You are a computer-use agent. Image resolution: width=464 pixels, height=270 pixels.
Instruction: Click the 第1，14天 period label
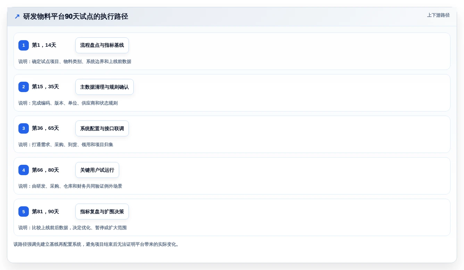(x=44, y=45)
